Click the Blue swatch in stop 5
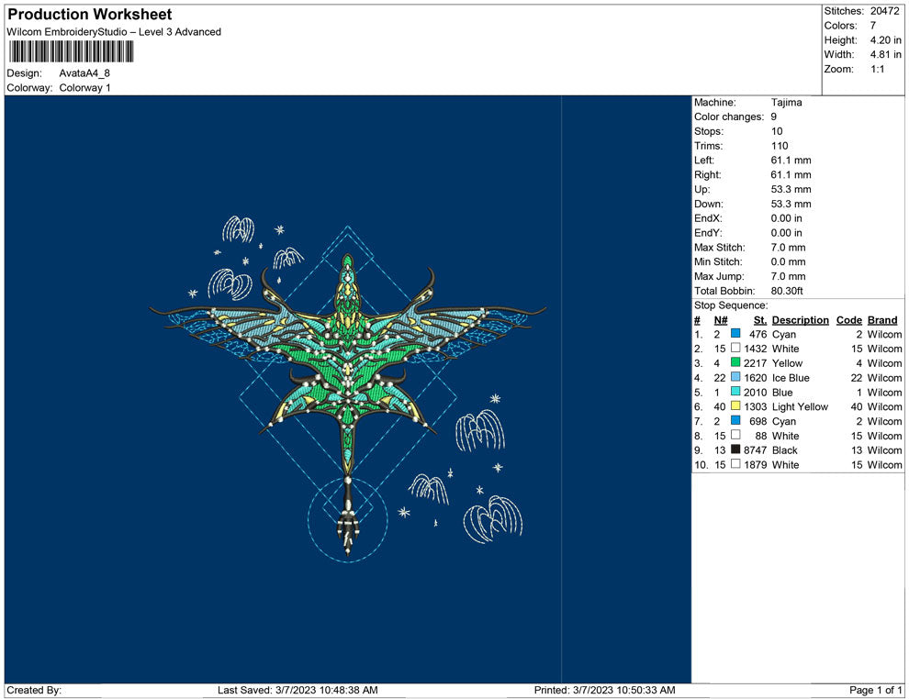Image resolution: width=909 pixels, height=699 pixels. 735,392
